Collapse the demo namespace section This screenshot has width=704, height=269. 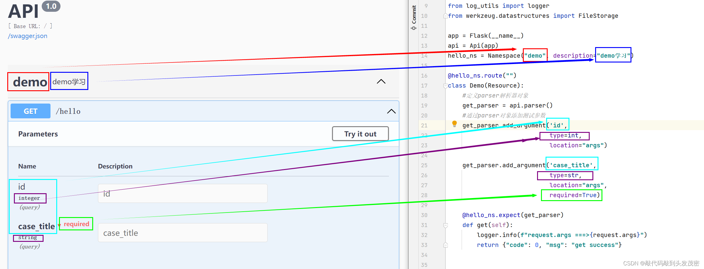[381, 82]
